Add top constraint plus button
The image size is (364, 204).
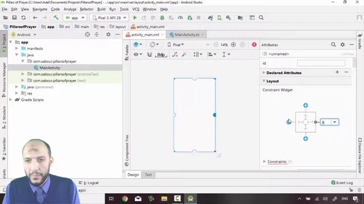tap(305, 105)
